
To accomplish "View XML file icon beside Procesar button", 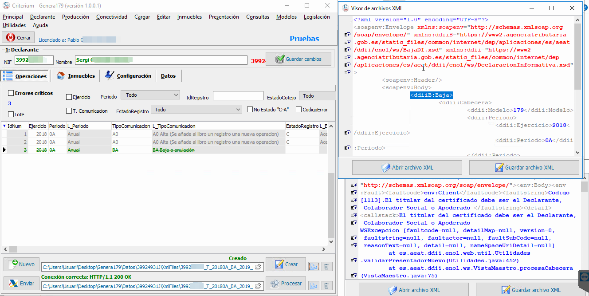I will (314, 286).
